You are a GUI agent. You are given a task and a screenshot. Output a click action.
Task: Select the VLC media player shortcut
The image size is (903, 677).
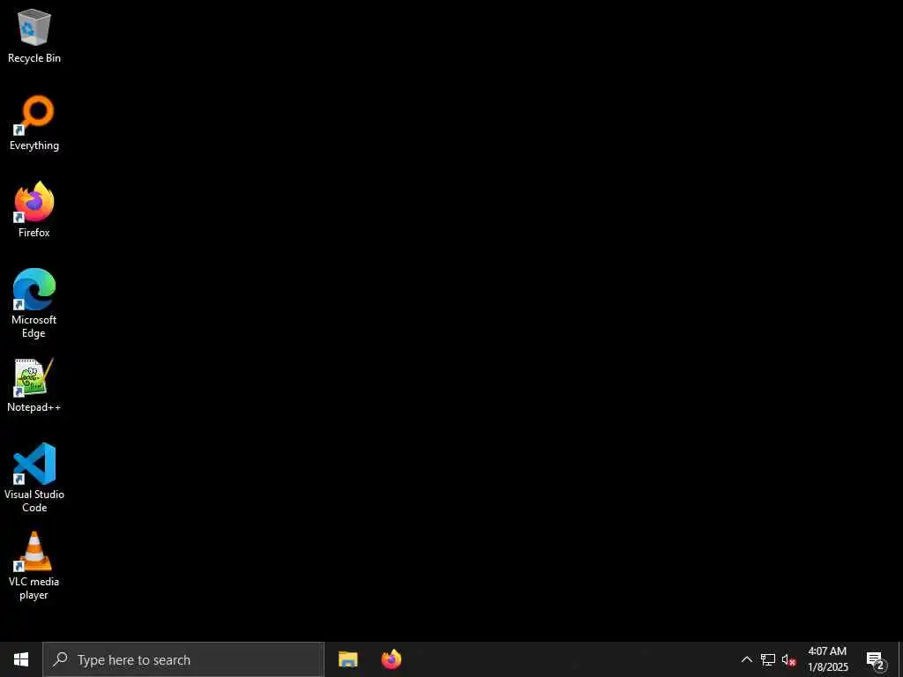click(34, 565)
